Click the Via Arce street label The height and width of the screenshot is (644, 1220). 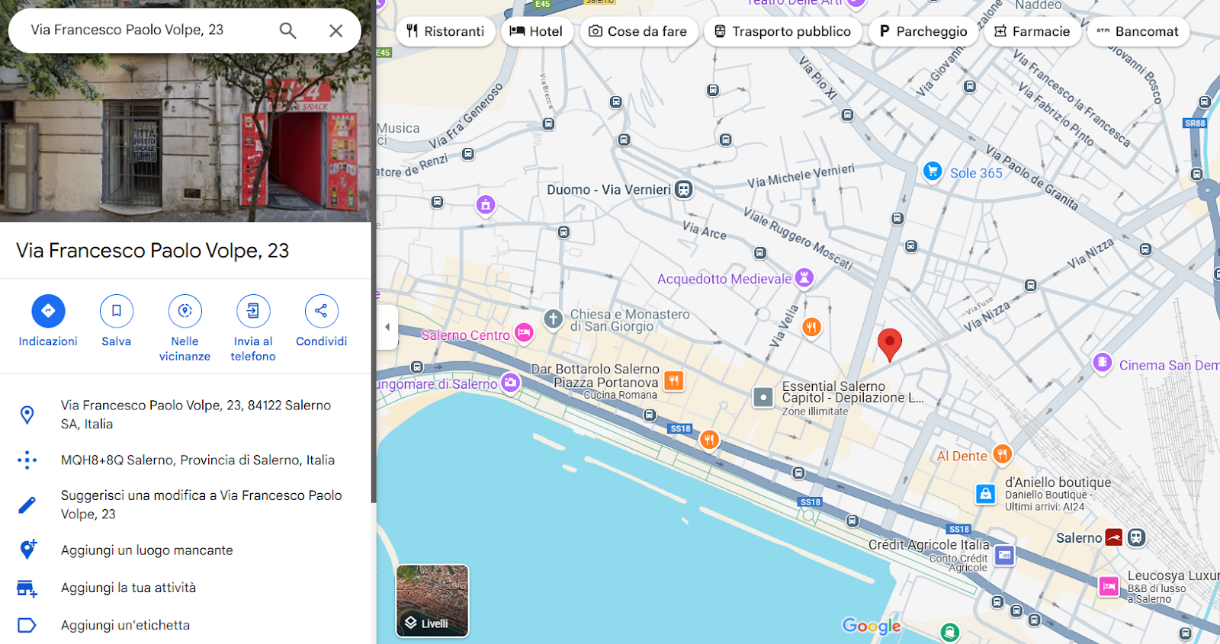(x=705, y=230)
